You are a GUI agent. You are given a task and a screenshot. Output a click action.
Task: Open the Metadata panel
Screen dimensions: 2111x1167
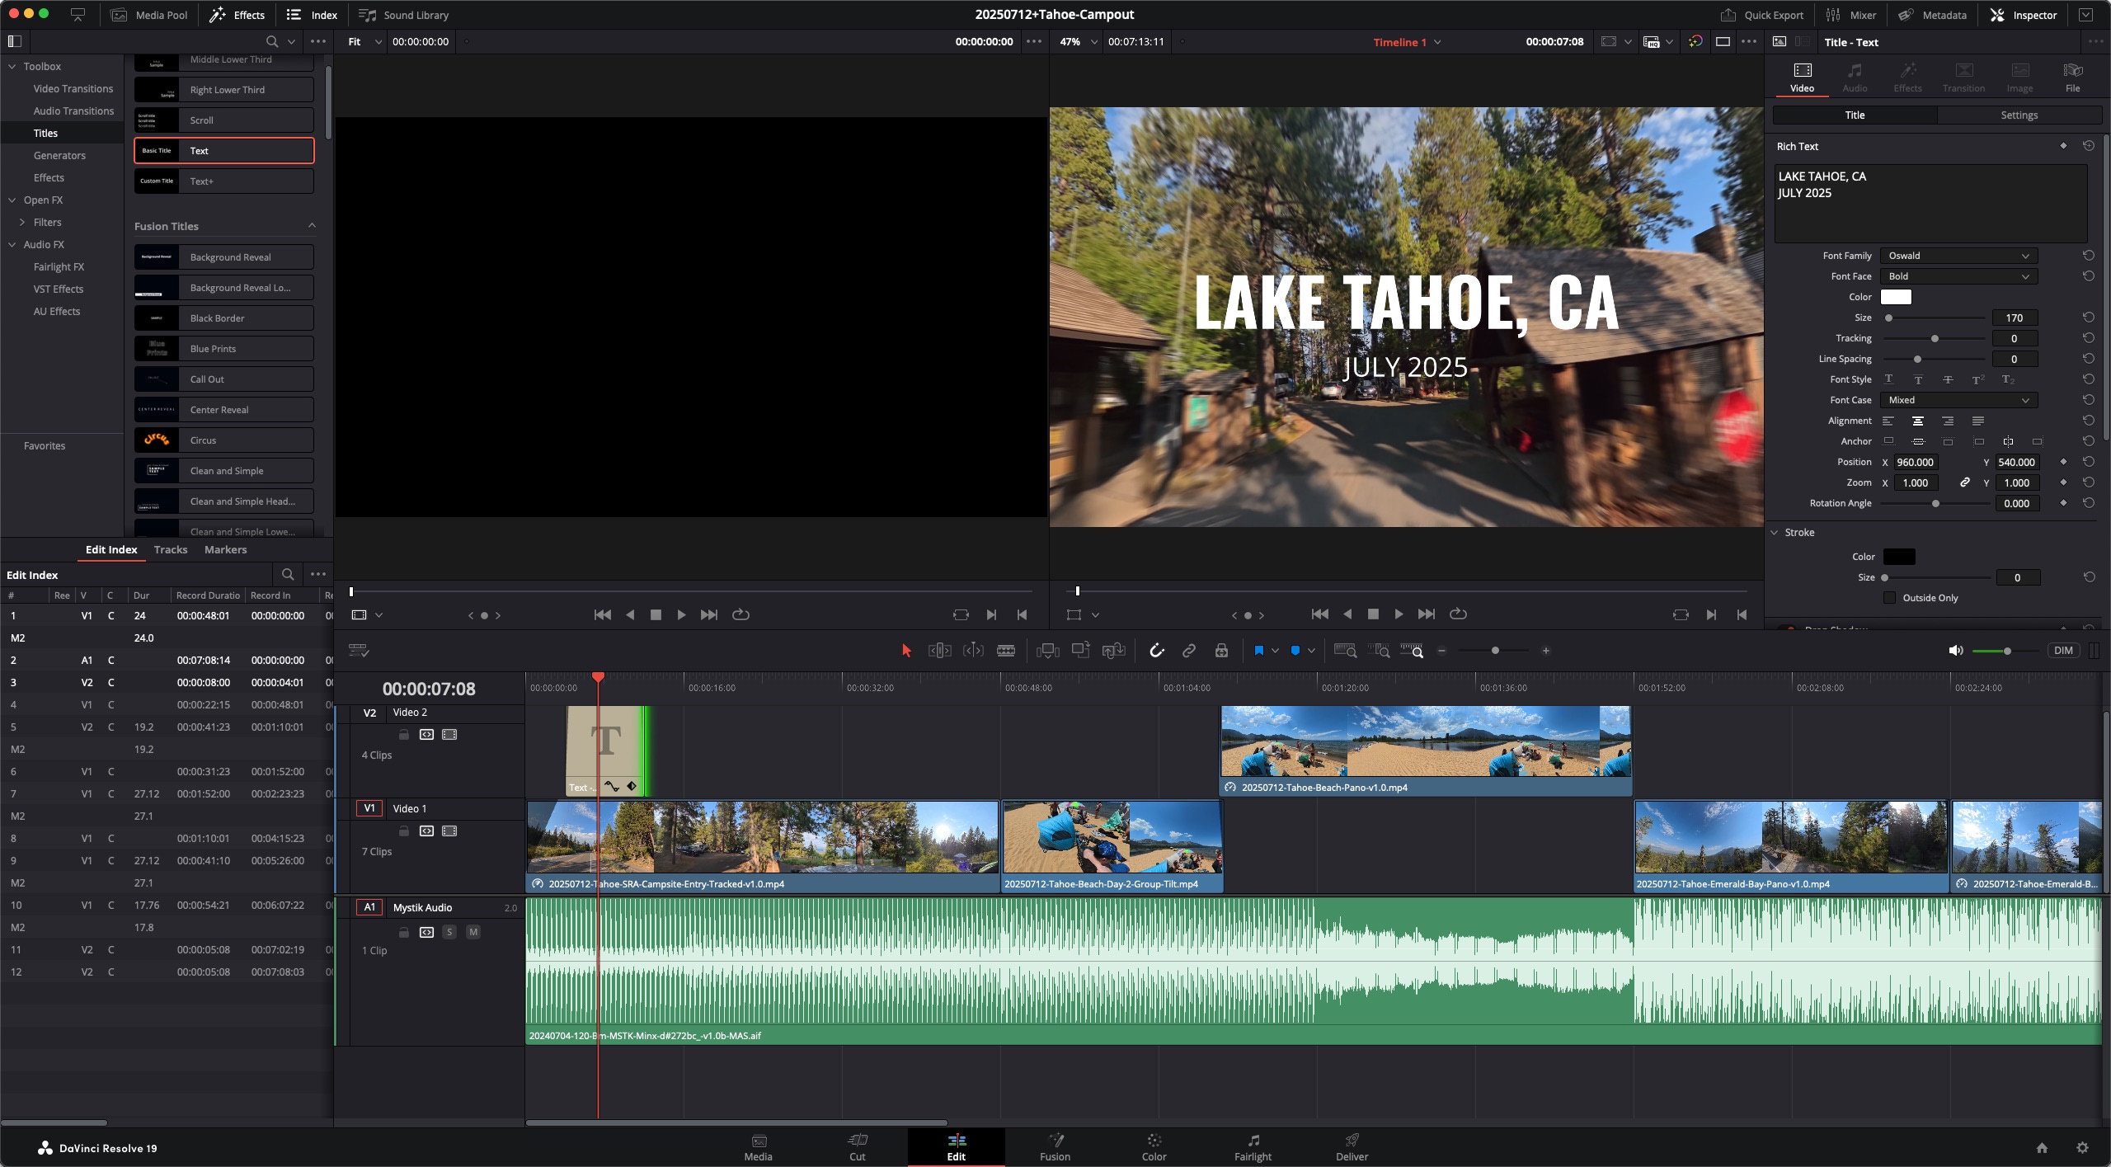[x=1932, y=14]
